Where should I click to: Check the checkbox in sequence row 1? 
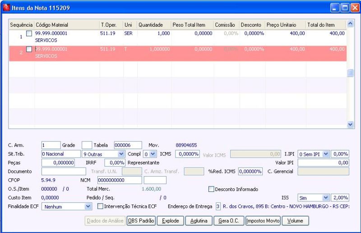29,33
